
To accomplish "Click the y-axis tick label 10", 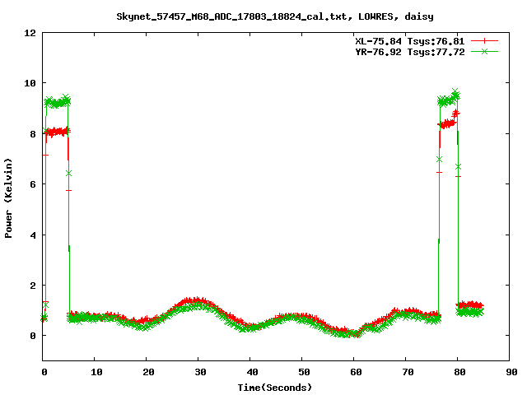I will [30, 83].
